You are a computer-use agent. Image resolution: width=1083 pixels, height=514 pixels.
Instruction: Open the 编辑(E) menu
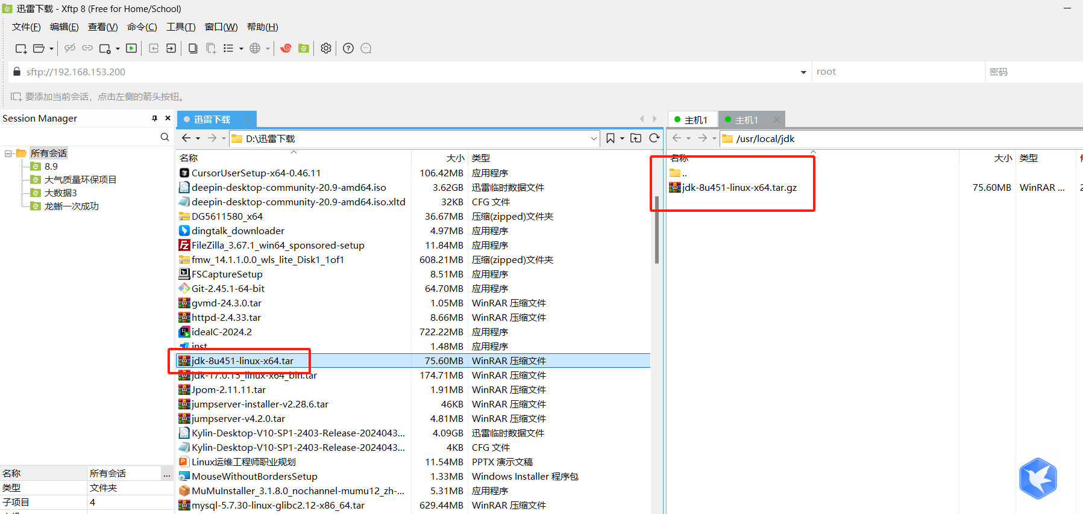click(64, 27)
